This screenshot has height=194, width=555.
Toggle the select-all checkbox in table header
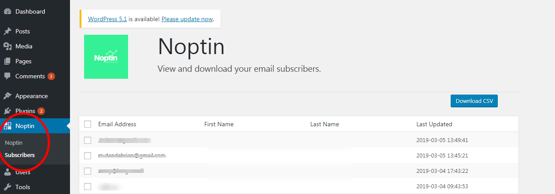pyautogui.click(x=88, y=124)
